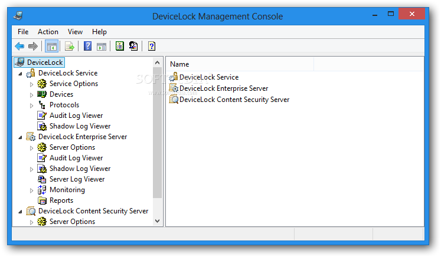
Task: Open the View menu
Action: coord(75,32)
